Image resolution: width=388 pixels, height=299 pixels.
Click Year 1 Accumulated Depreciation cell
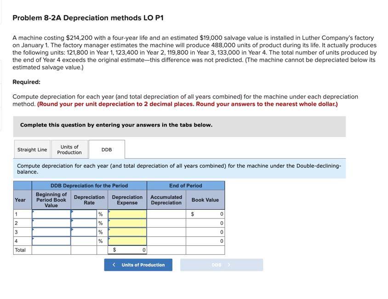(166, 214)
